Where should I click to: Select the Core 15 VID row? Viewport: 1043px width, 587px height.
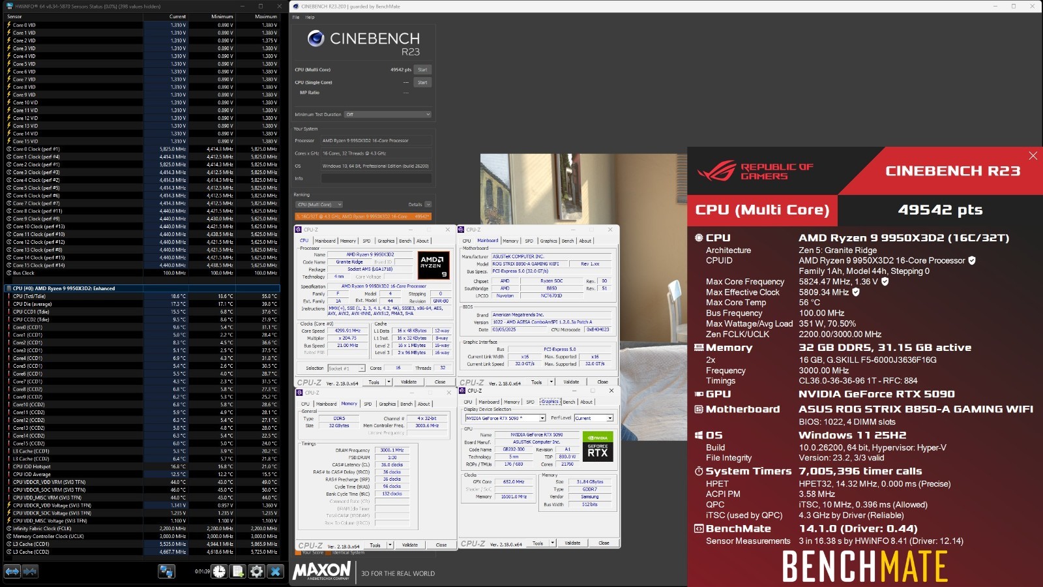pos(142,141)
